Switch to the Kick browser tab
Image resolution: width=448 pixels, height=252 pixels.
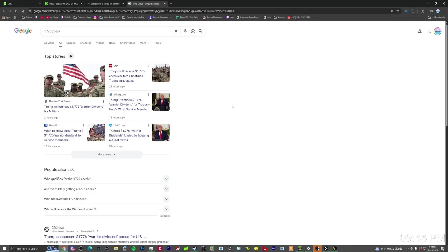pos(21,3)
